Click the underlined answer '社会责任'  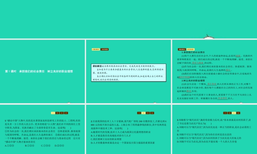(223, 98)
